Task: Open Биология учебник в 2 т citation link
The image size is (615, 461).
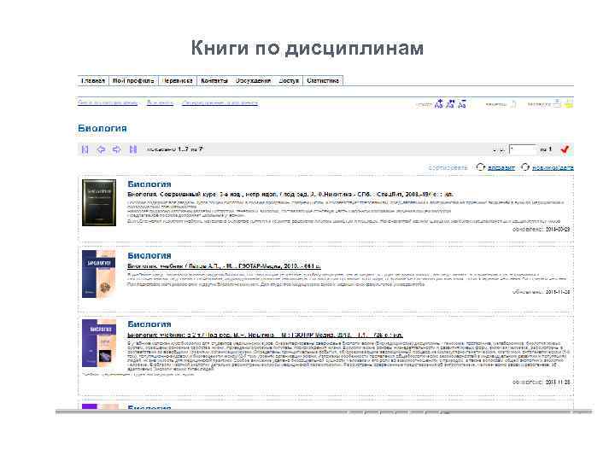Action: point(265,336)
